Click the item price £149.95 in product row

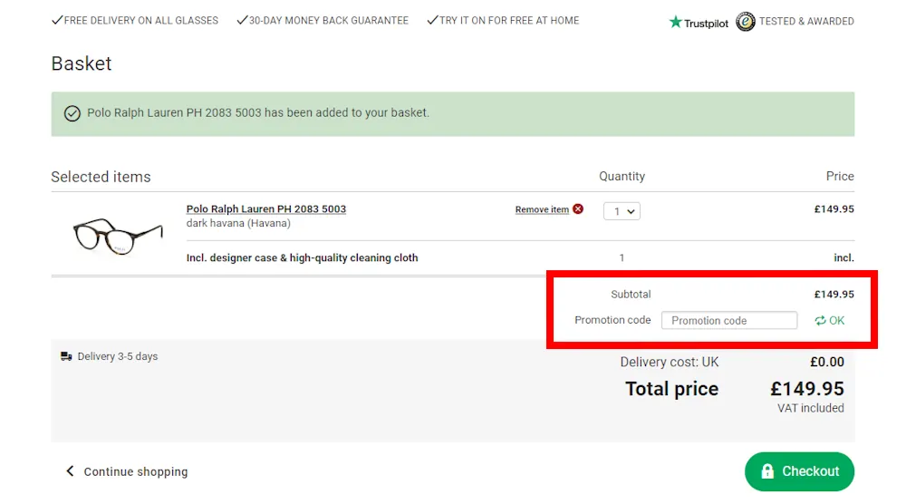[834, 208]
